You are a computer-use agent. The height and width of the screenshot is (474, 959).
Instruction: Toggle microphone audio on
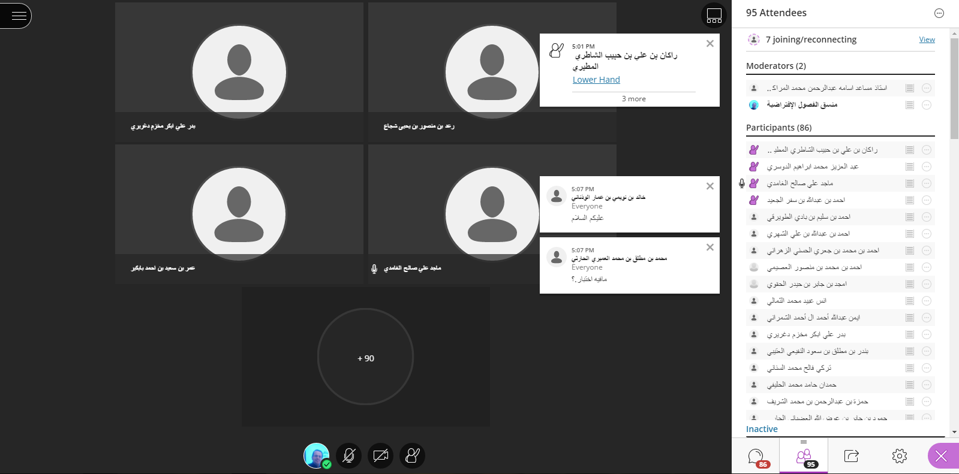point(348,455)
